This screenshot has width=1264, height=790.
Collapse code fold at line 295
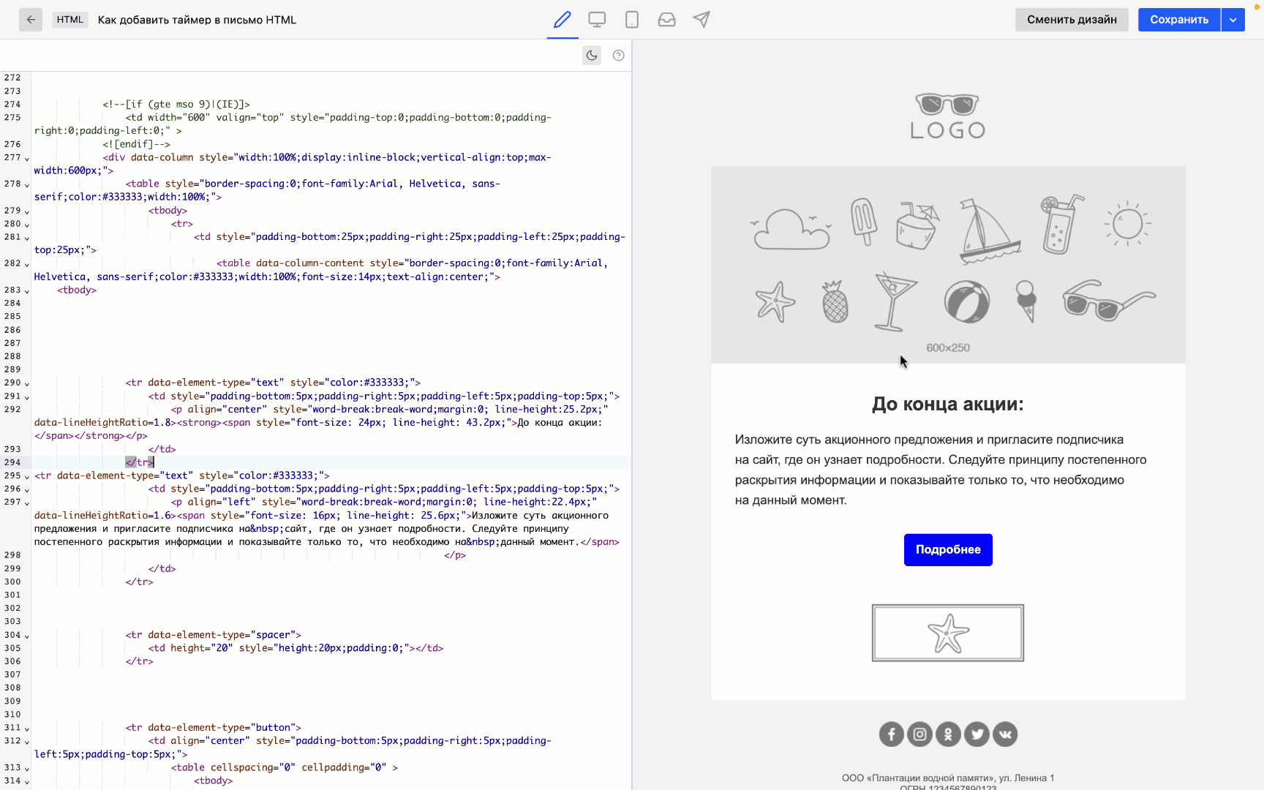click(27, 476)
